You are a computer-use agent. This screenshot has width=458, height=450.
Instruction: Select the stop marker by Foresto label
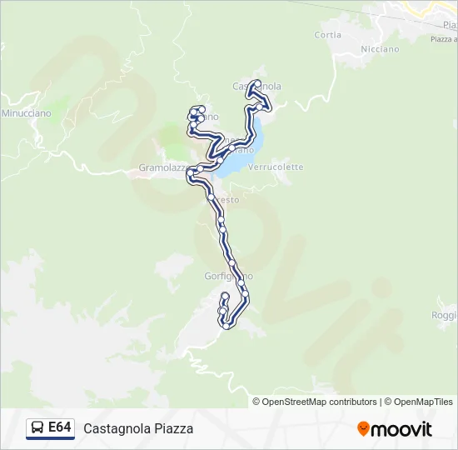point(211,197)
